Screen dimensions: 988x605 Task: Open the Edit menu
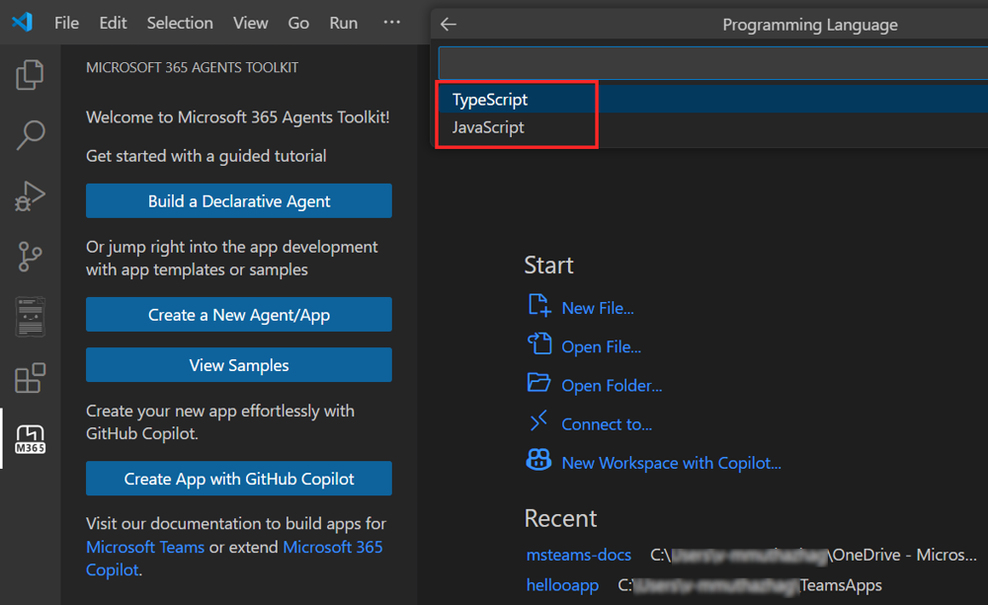(113, 24)
